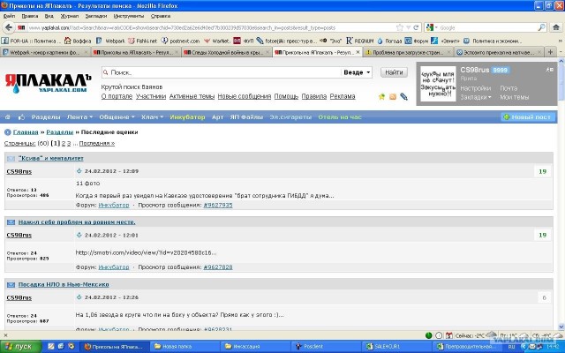Viewport: 565px width, 353px height.
Task: Expand the Закладки dropdown in user panel
Action: pos(476,97)
